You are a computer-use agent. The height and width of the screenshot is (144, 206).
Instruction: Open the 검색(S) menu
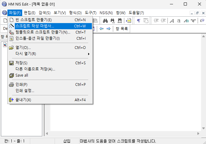(x=44, y=13)
